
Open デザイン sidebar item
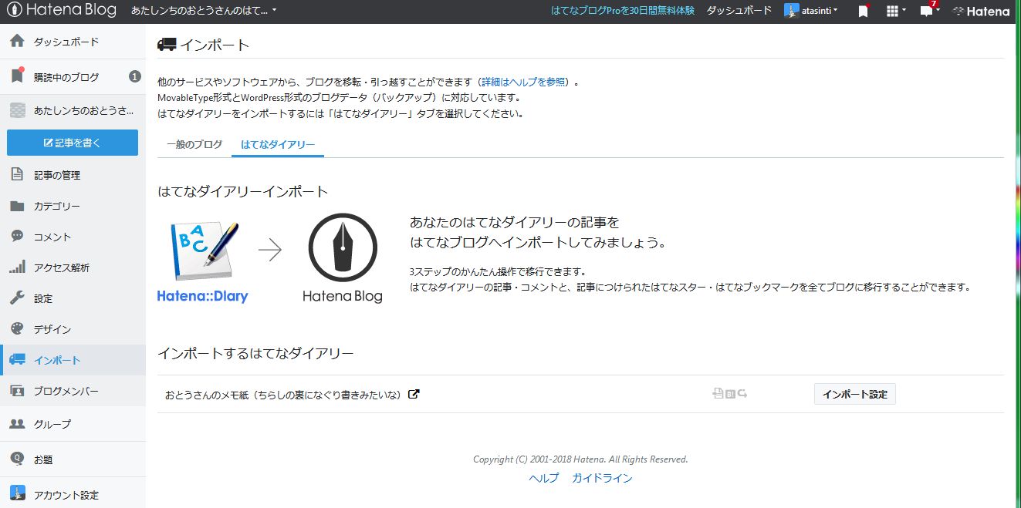(x=73, y=329)
